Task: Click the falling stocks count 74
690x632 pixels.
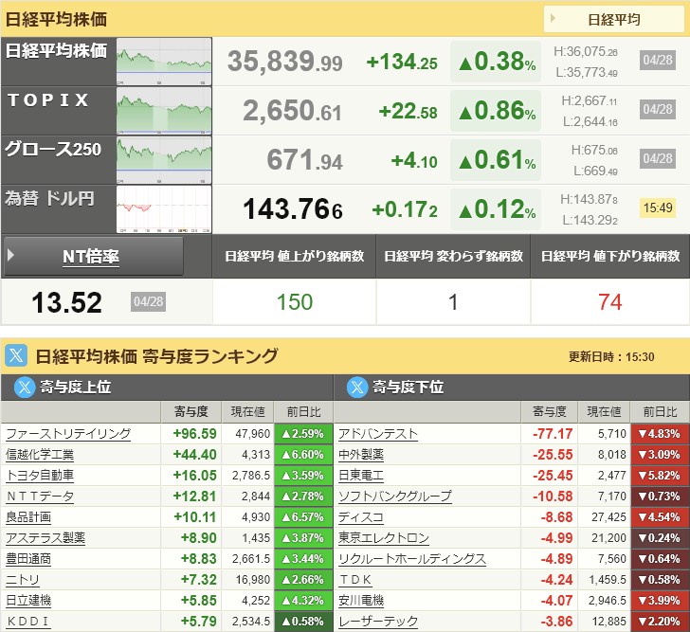Action: coord(610,302)
